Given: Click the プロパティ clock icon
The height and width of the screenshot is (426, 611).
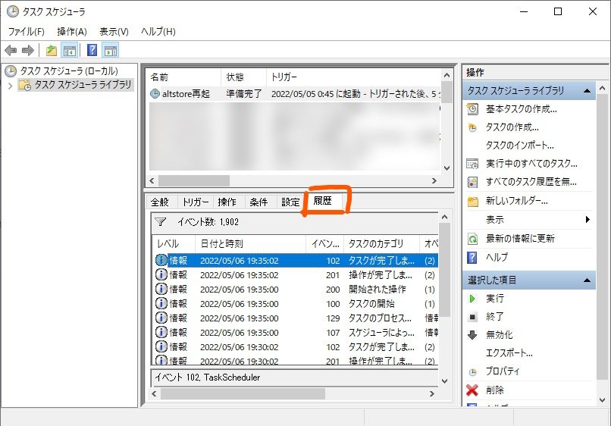Looking at the screenshot, I should (472, 372).
